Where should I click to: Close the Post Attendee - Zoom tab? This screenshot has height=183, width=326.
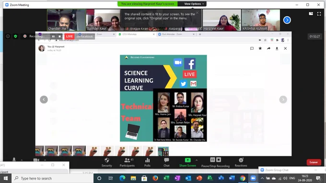(194, 34)
